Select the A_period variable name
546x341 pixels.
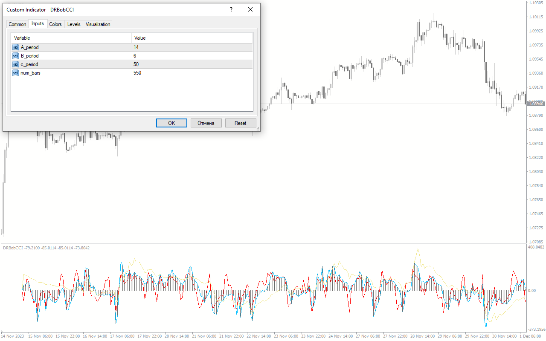pos(29,47)
